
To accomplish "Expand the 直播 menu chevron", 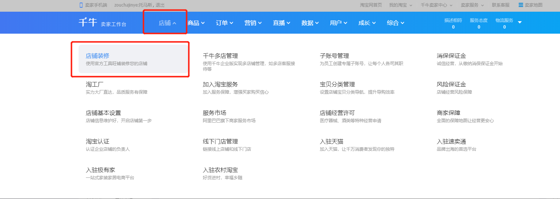I will (288, 23).
